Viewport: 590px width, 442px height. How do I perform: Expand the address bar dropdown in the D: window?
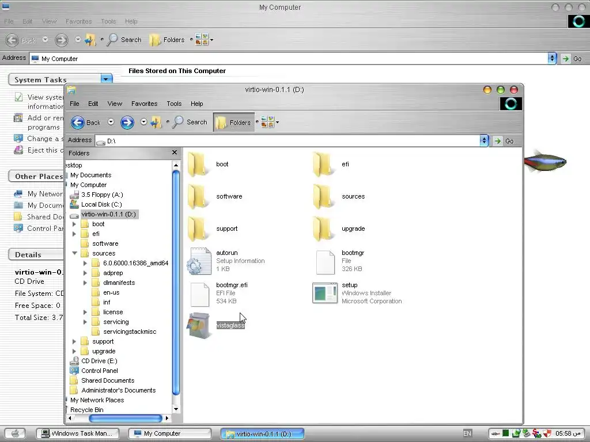click(484, 141)
